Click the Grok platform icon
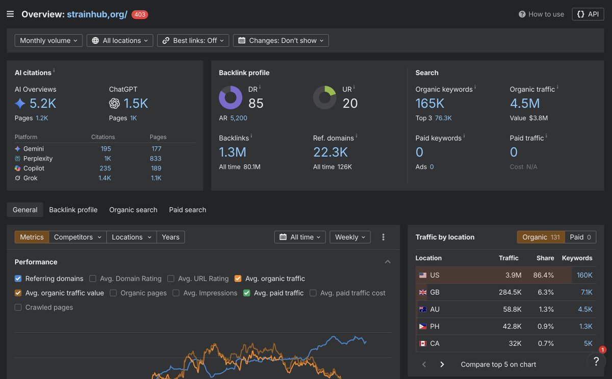This screenshot has width=612, height=379. pyautogui.click(x=18, y=178)
